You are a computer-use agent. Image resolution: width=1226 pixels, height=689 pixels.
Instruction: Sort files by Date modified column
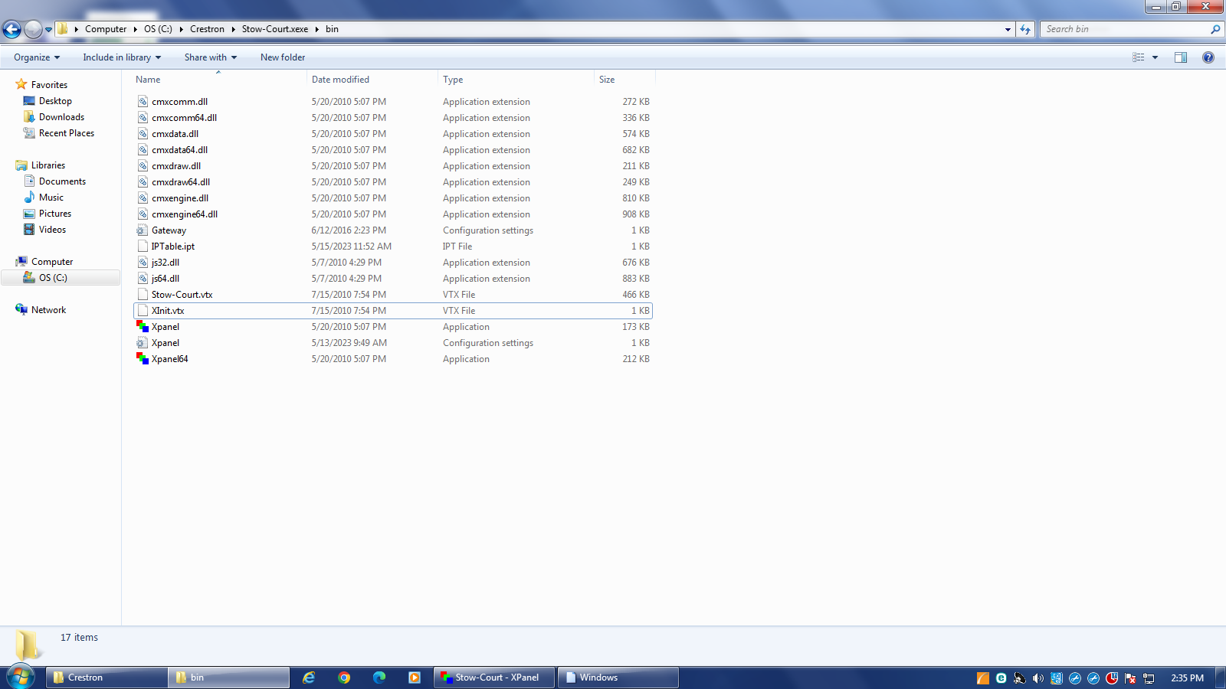tap(340, 80)
